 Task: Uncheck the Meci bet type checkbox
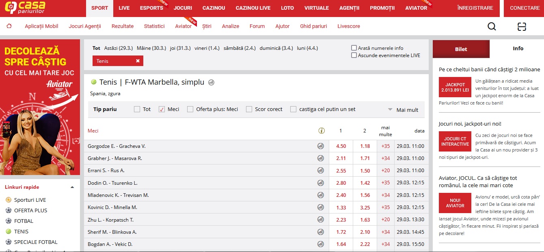162,109
